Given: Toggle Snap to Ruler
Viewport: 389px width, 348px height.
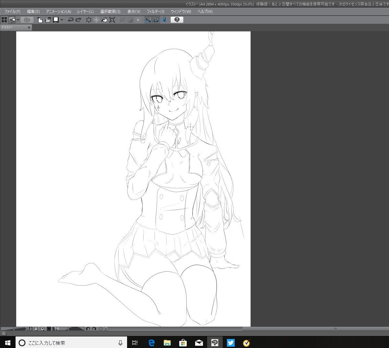Looking at the screenshot, I should (x=148, y=20).
